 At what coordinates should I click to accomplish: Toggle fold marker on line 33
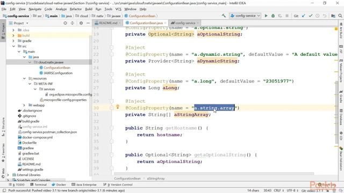pos(111,128)
